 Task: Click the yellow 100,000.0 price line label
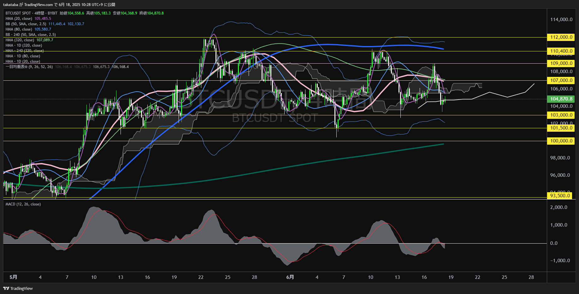[x=561, y=141]
